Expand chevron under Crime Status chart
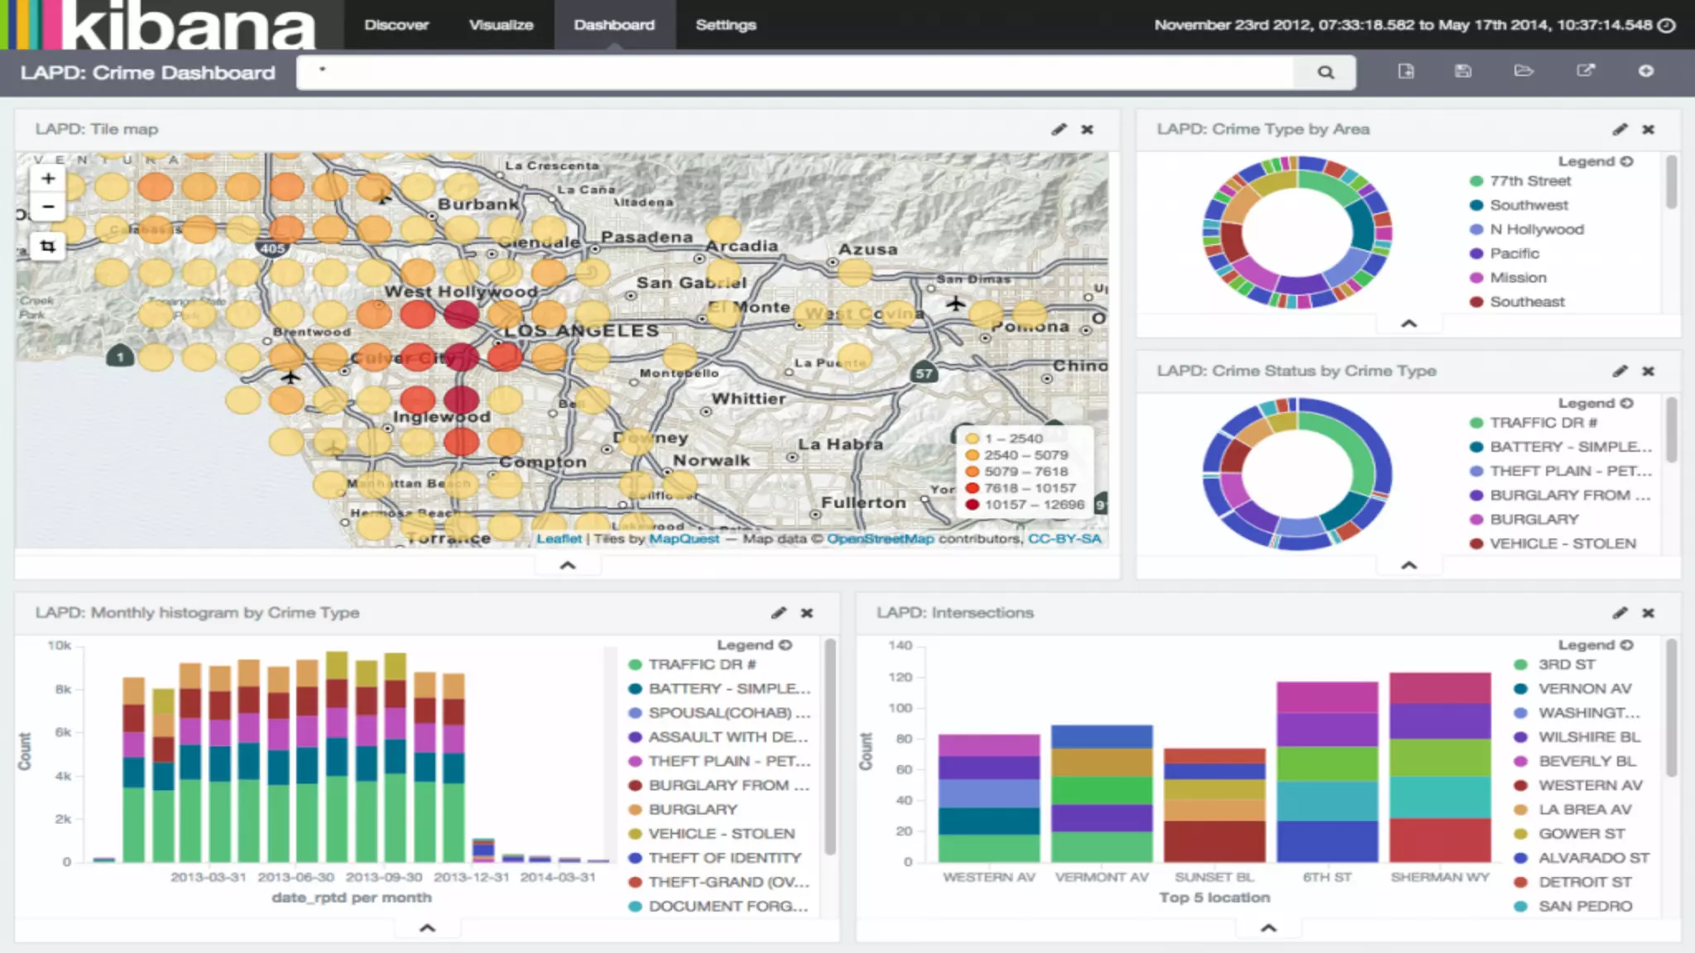This screenshot has width=1695, height=953. click(x=1409, y=565)
